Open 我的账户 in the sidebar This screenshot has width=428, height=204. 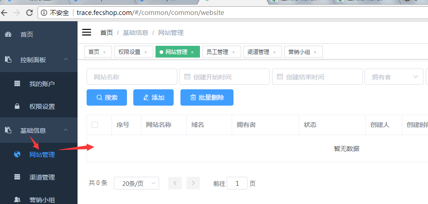39,83
